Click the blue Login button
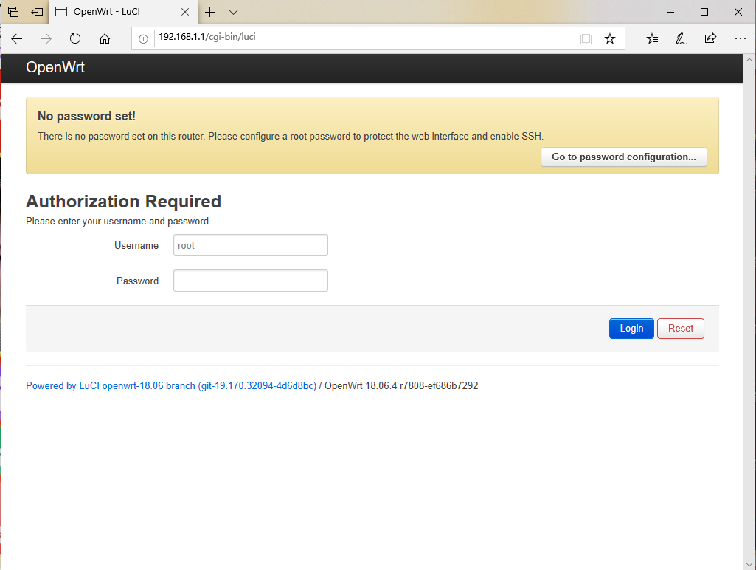 click(631, 329)
